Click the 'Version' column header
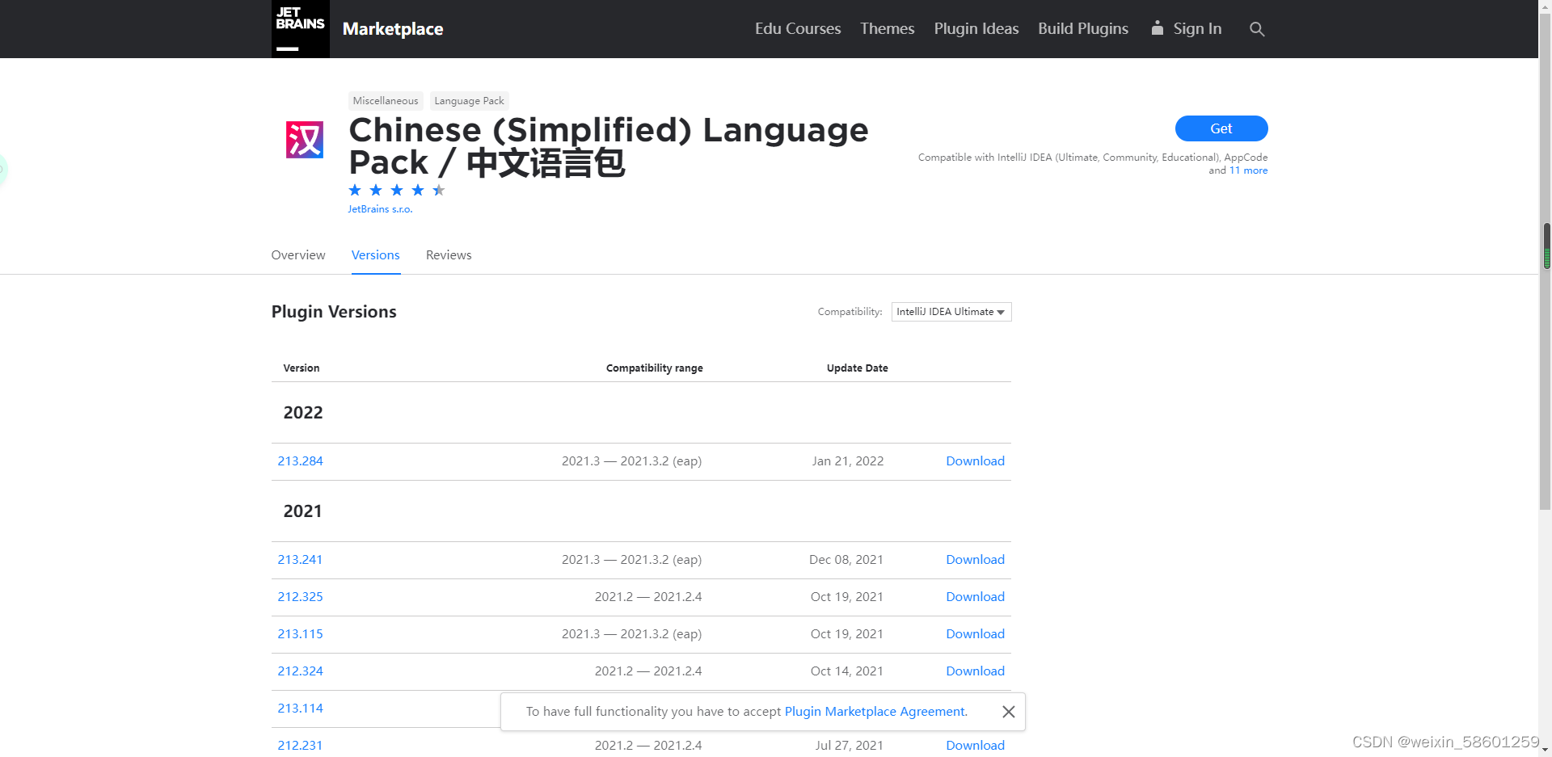This screenshot has height=757, width=1552. point(302,368)
